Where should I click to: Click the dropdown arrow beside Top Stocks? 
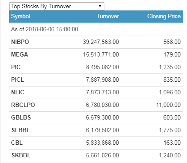pos(100,6)
